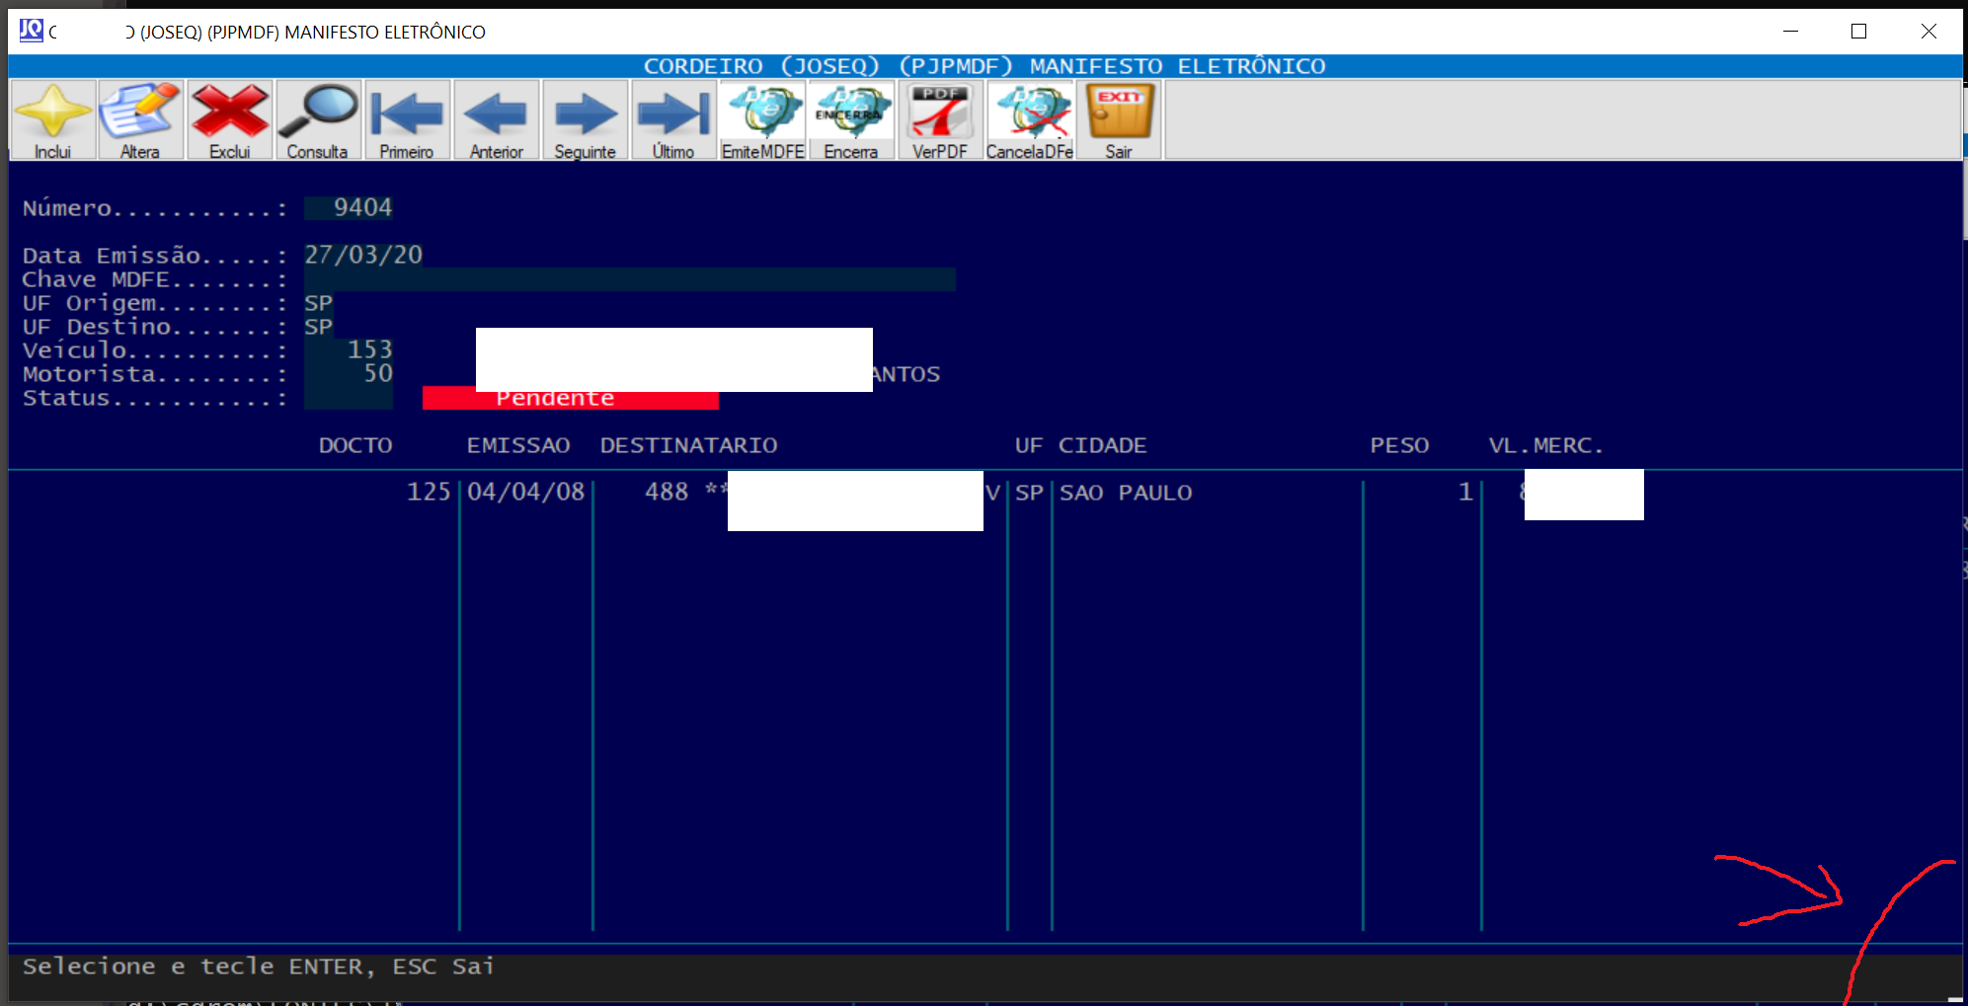Click the Encerra manifest icon
The height and width of the screenshot is (1006, 1968).
(851, 119)
